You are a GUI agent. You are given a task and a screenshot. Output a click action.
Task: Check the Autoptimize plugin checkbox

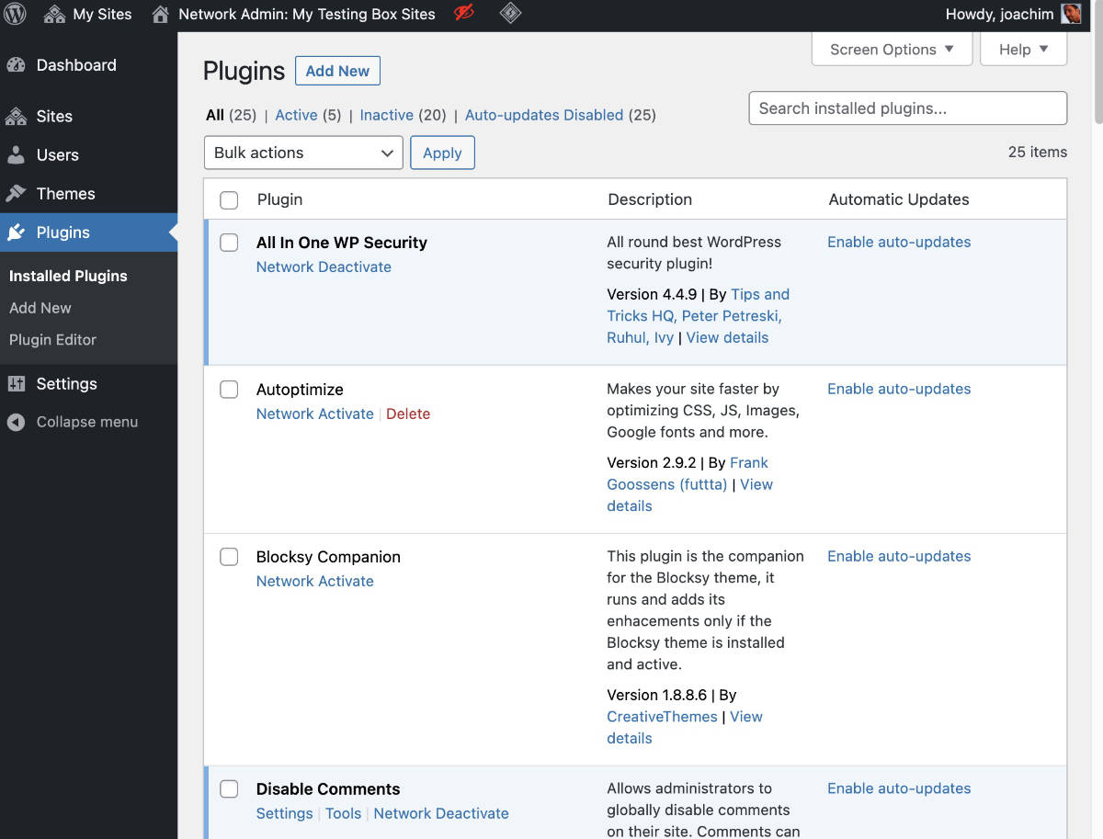point(229,389)
